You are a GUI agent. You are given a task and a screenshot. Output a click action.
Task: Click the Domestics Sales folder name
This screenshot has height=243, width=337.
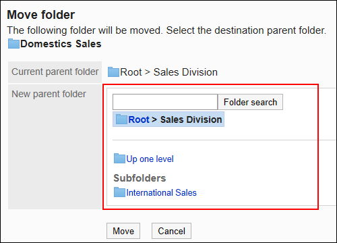point(61,44)
